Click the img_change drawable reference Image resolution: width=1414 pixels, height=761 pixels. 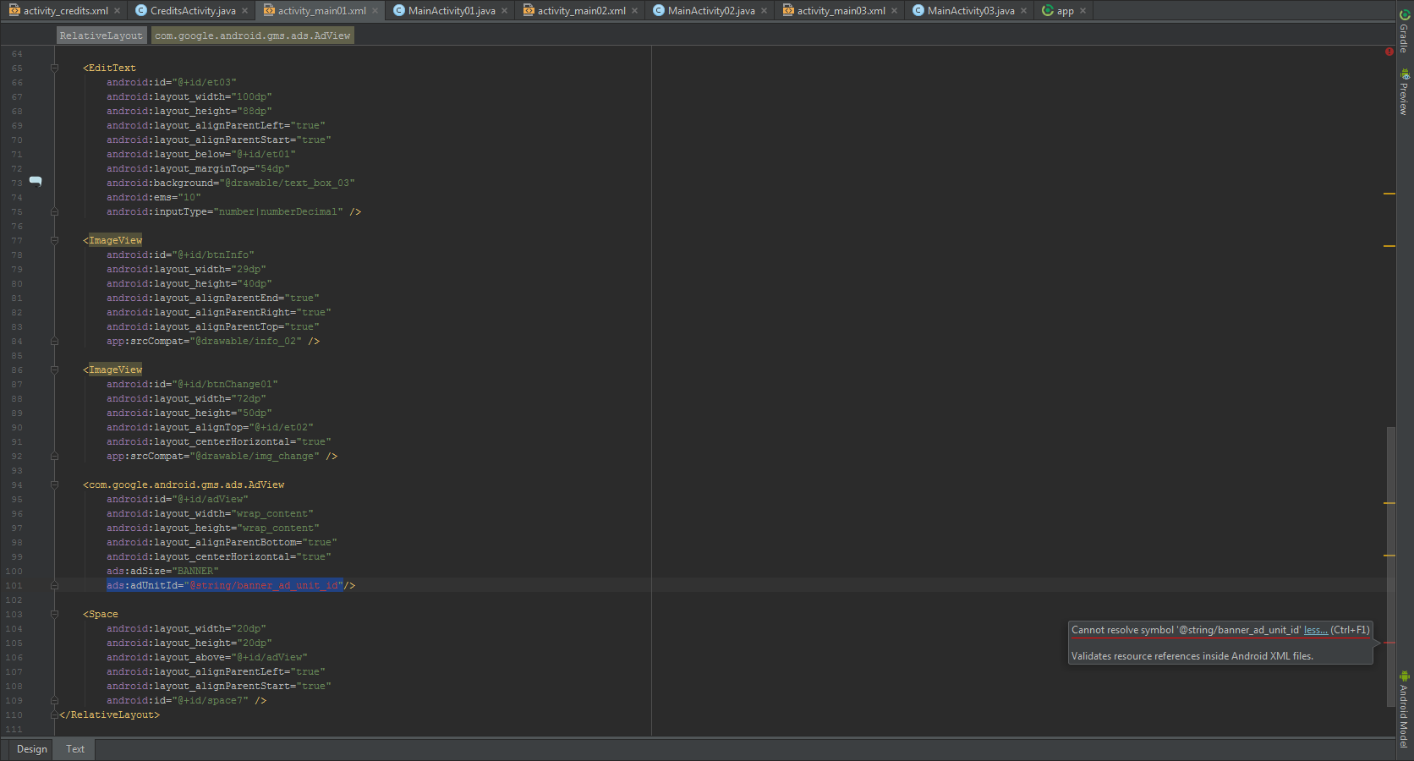(x=255, y=456)
